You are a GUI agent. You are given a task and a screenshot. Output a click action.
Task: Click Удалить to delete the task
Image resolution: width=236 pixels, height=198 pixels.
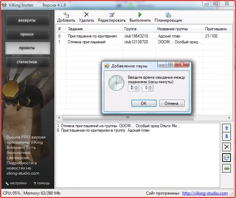[x=87, y=17]
